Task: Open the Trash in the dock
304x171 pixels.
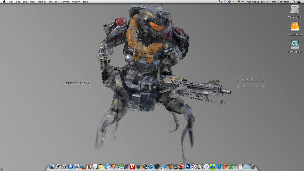Action: tap(253, 167)
